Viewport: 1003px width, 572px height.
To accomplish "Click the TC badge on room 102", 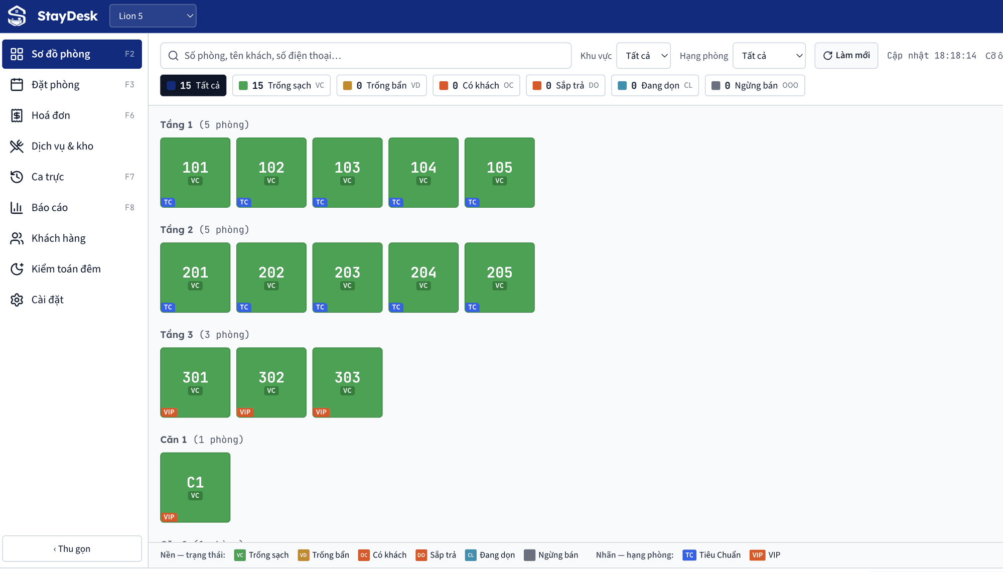I will click(x=244, y=202).
